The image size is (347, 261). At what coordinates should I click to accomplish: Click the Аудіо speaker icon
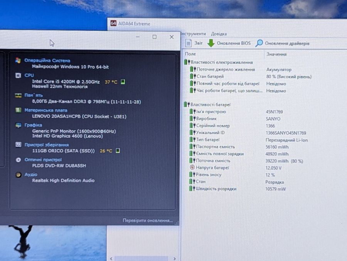(x=19, y=175)
